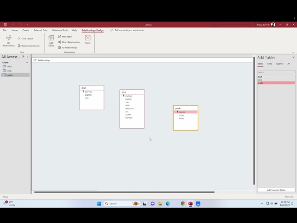The image size is (297, 223).
Task: Switch to the Home tab
Action: pyautogui.click(x=14, y=30)
